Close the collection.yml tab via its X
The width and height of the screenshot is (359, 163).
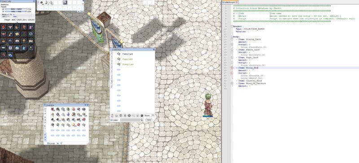click(x=237, y=2)
